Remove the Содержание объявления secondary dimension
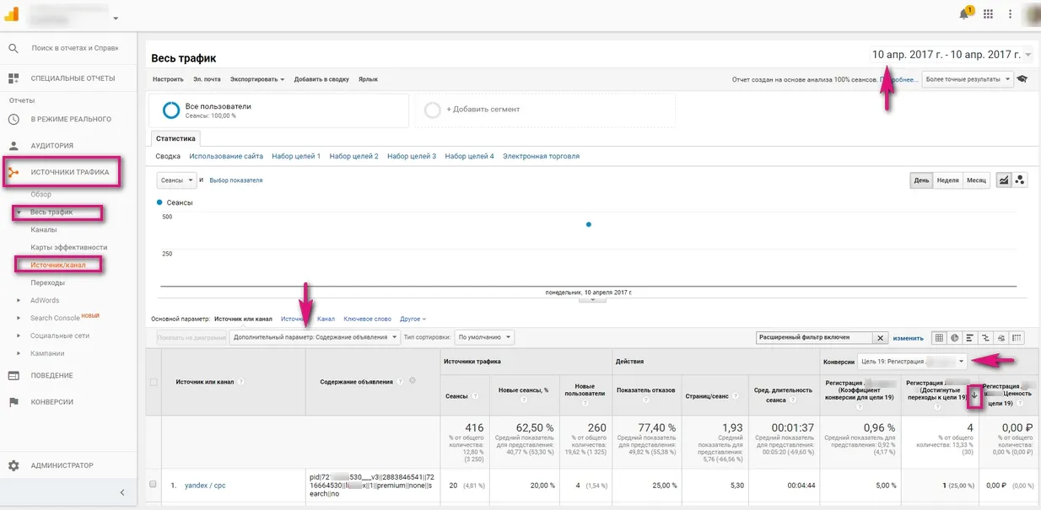 [413, 381]
